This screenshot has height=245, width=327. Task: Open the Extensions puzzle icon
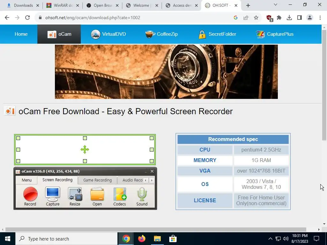[279, 18]
